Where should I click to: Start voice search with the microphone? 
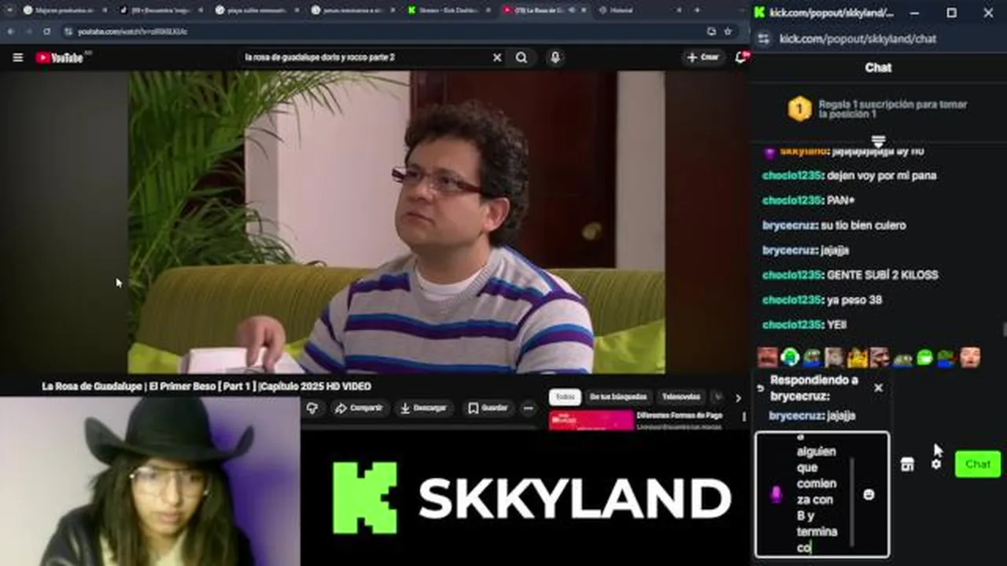point(555,57)
